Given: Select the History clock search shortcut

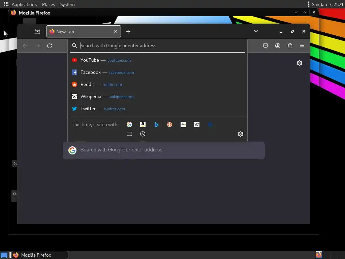Looking at the screenshot, I should coord(143,134).
